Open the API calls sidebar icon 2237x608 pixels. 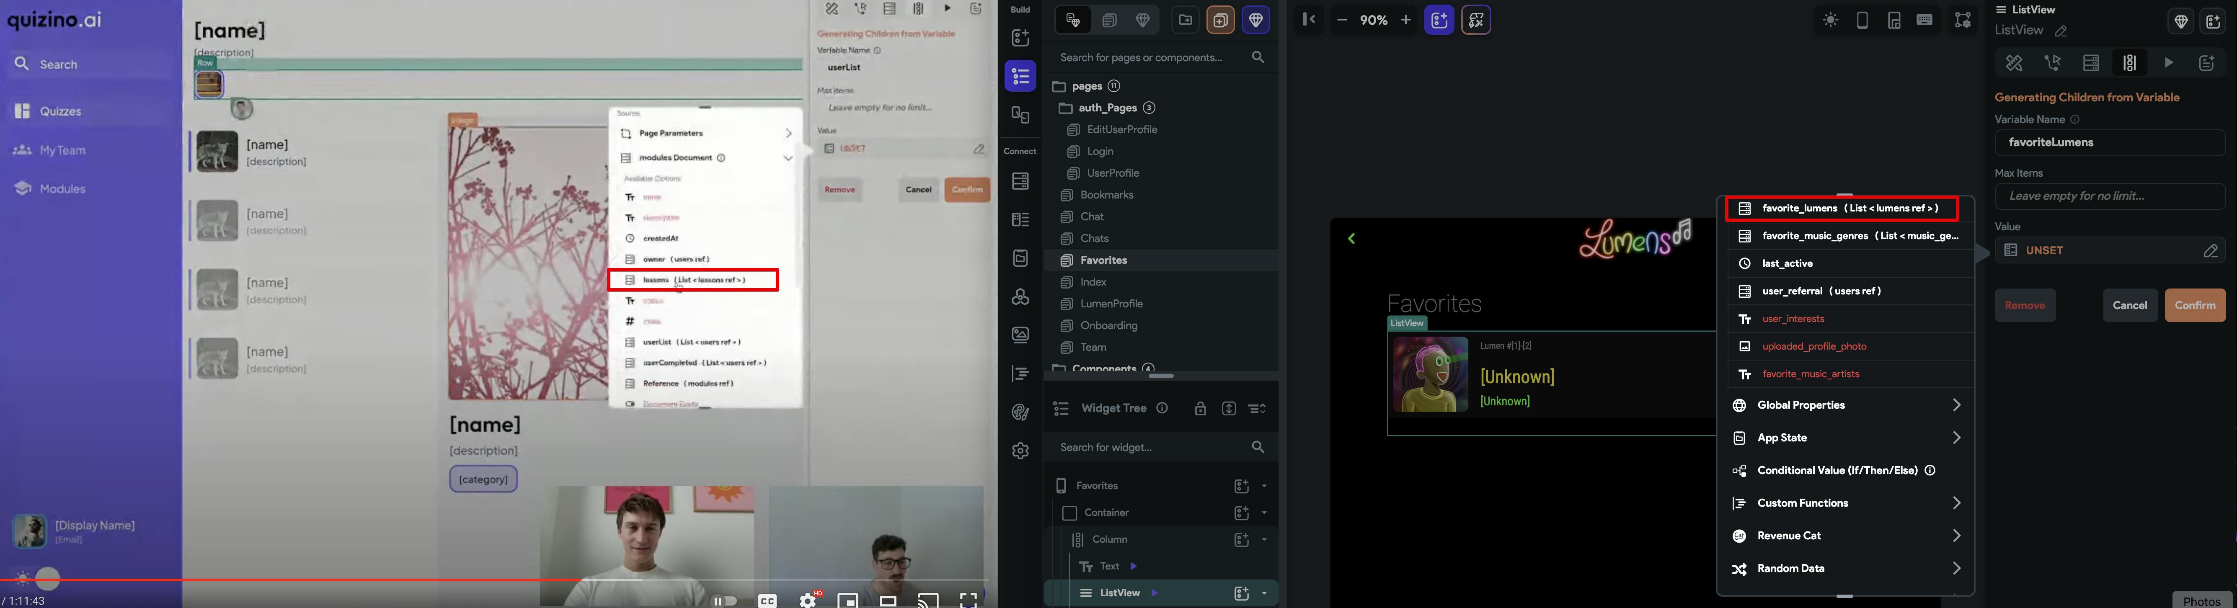(x=1020, y=297)
